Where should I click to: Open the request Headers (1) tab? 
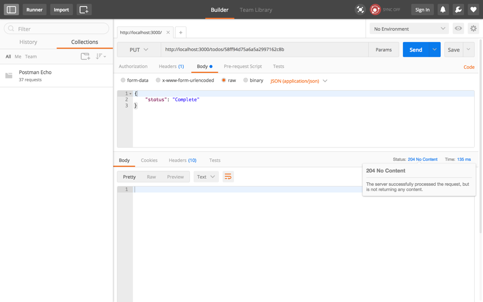(171, 66)
